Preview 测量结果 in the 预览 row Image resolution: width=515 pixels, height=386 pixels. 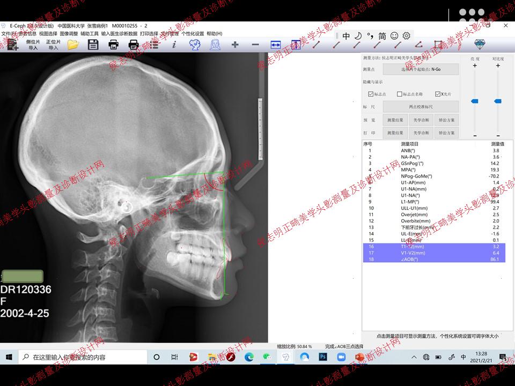tap(395, 120)
